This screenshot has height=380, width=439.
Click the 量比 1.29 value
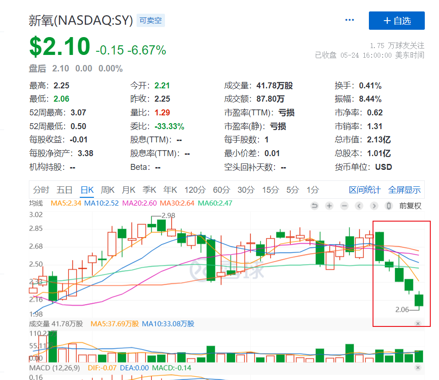pos(162,113)
